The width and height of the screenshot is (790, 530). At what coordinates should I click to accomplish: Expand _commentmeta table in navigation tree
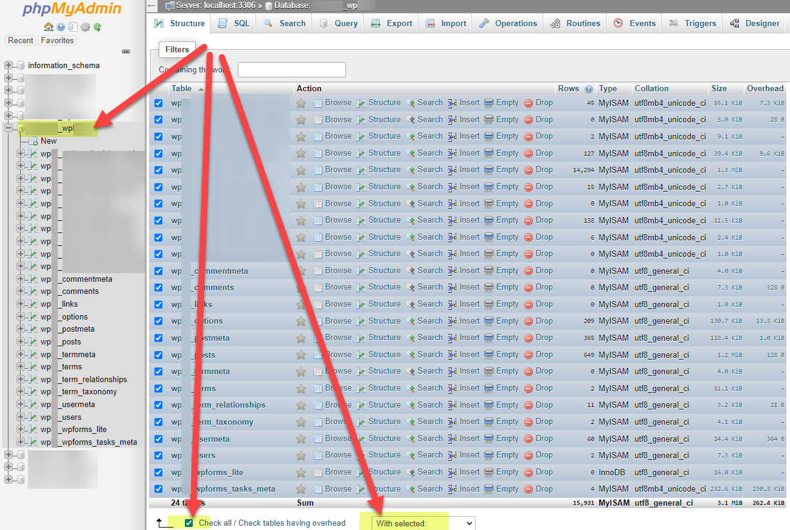tap(21, 279)
